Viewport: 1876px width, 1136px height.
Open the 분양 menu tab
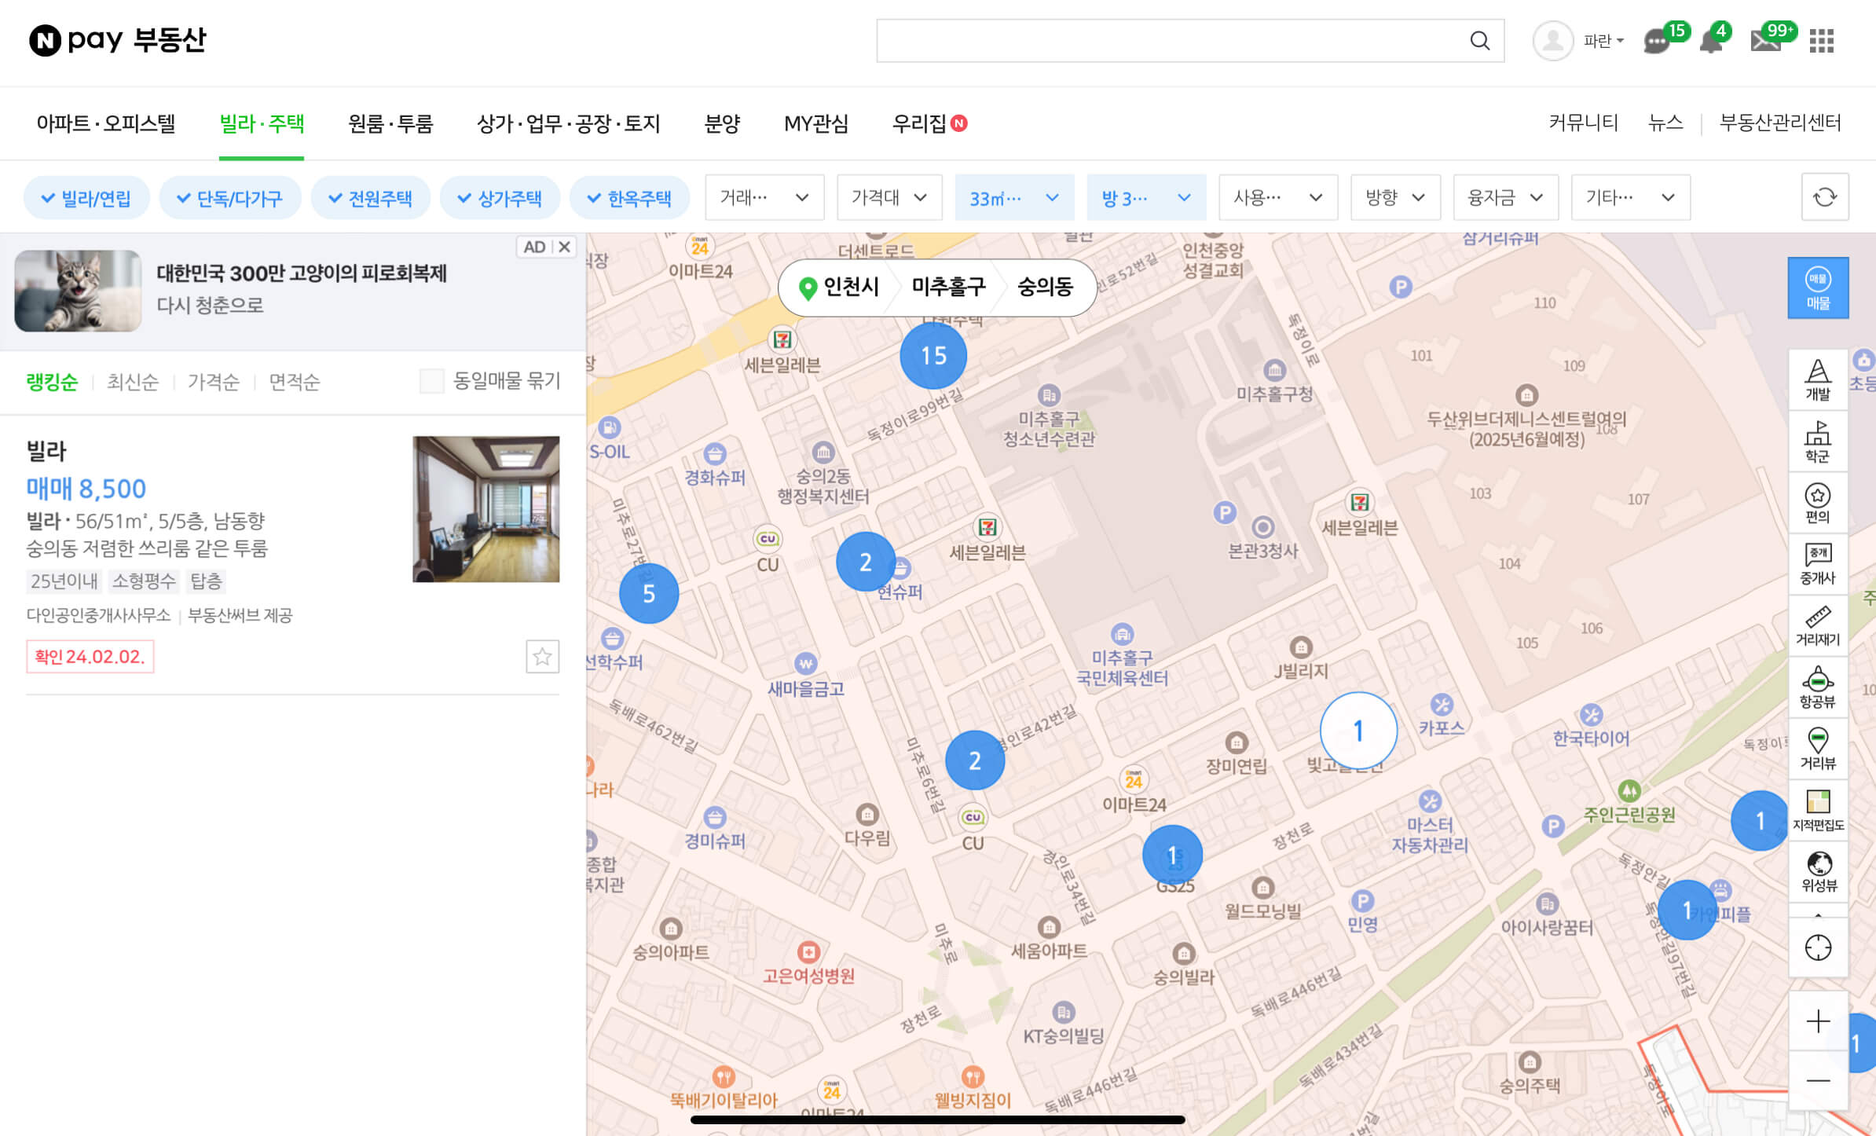point(722,123)
